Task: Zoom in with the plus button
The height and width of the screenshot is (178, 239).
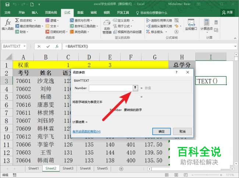Action: coord(221,175)
